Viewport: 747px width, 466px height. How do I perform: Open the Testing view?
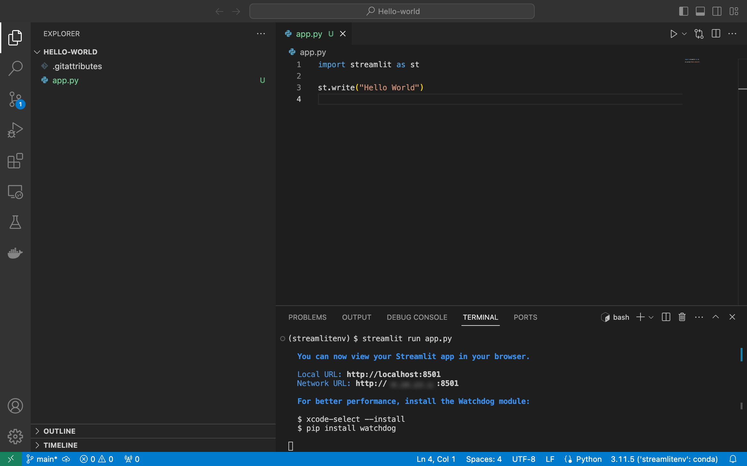click(x=15, y=222)
